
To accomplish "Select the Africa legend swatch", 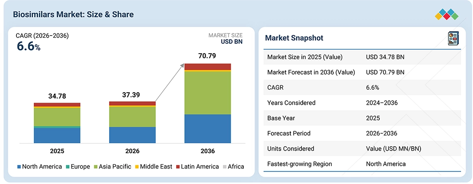I will coord(225,166).
